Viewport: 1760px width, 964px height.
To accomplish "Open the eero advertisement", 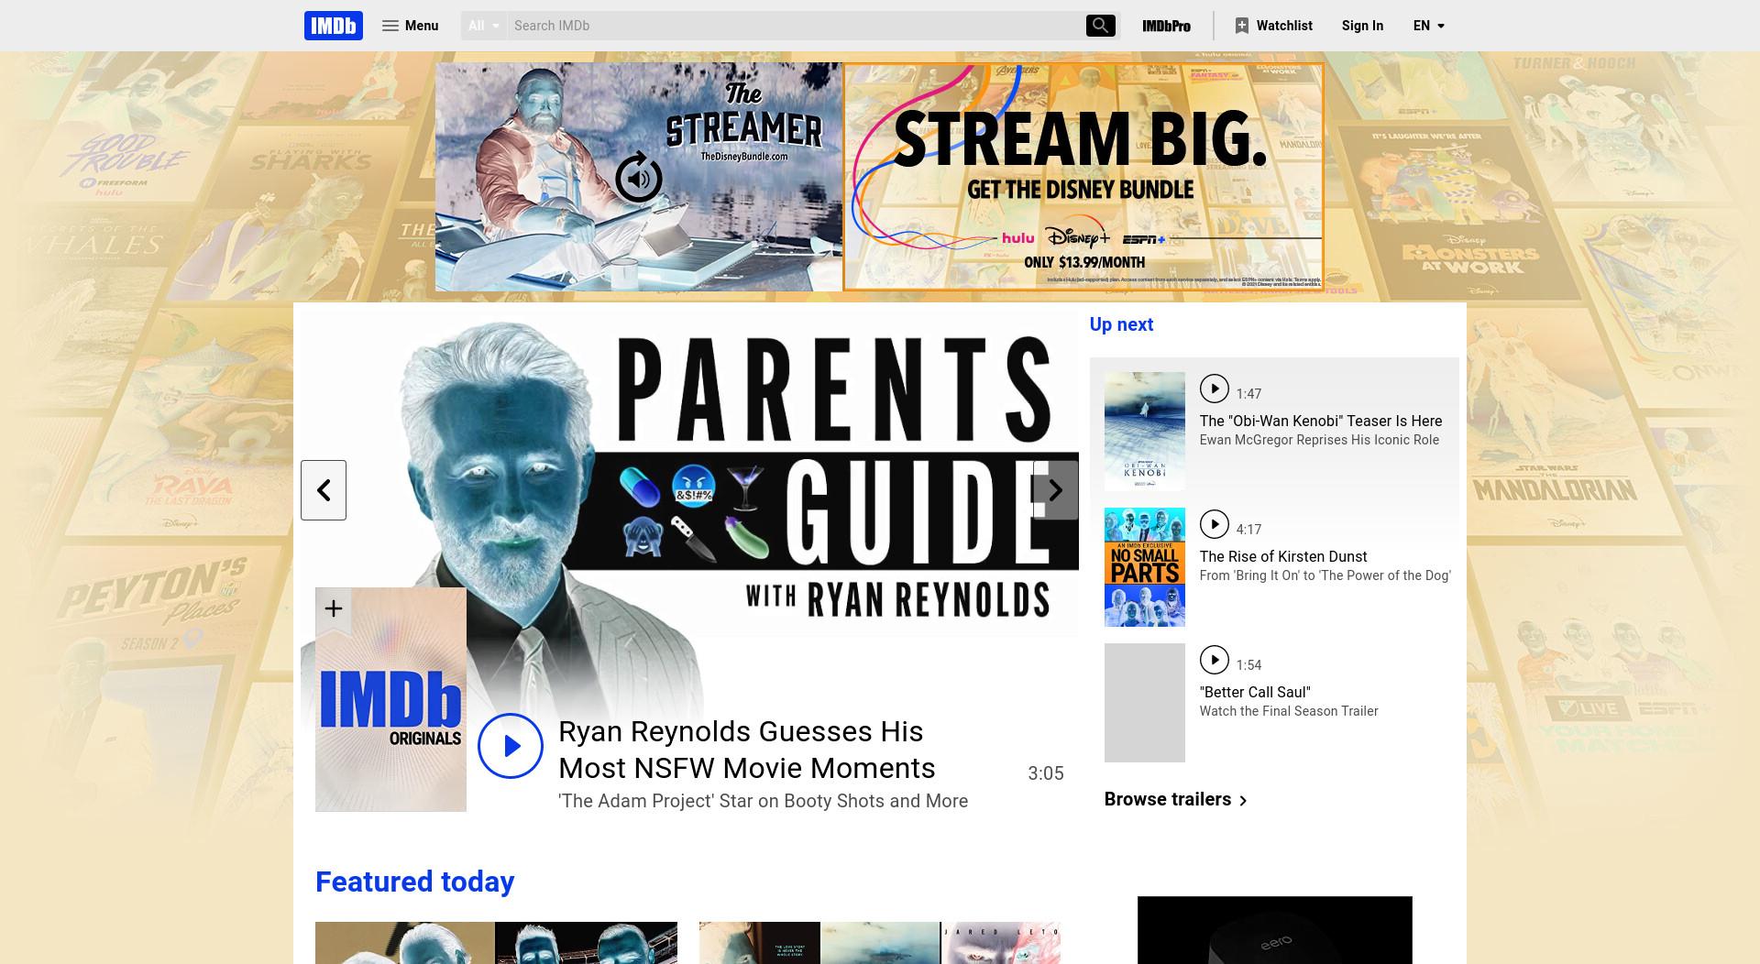I will [x=1274, y=930].
